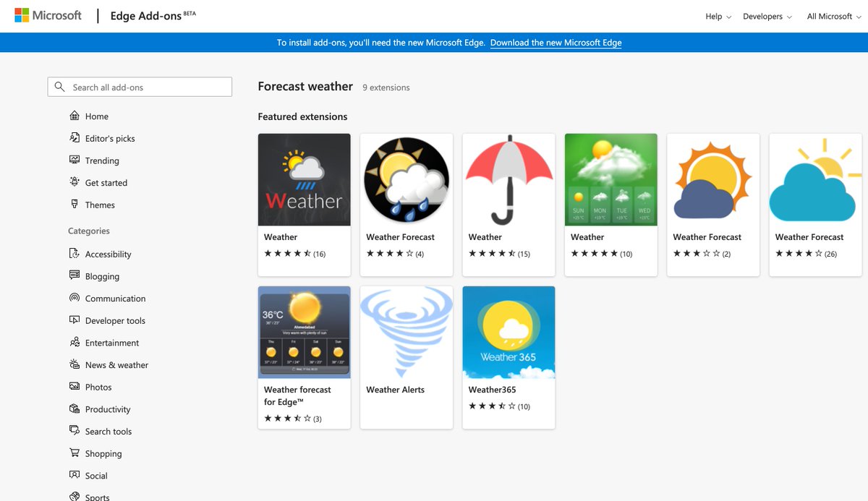The width and height of the screenshot is (868, 501).
Task: Click the search magnifier icon
Action: click(59, 86)
